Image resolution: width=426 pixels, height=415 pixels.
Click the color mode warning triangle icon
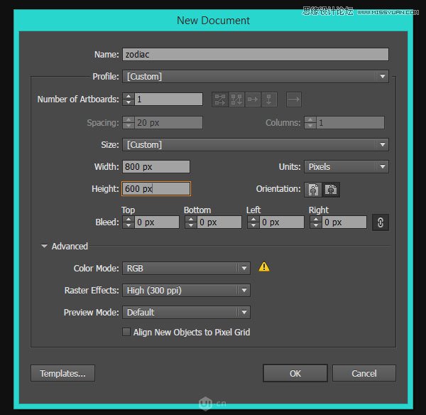[x=264, y=267]
